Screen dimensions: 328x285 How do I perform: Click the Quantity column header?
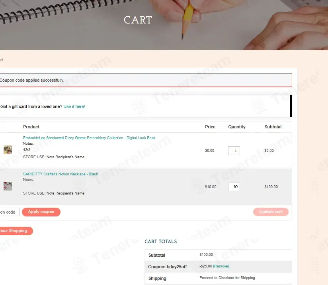pyautogui.click(x=237, y=127)
